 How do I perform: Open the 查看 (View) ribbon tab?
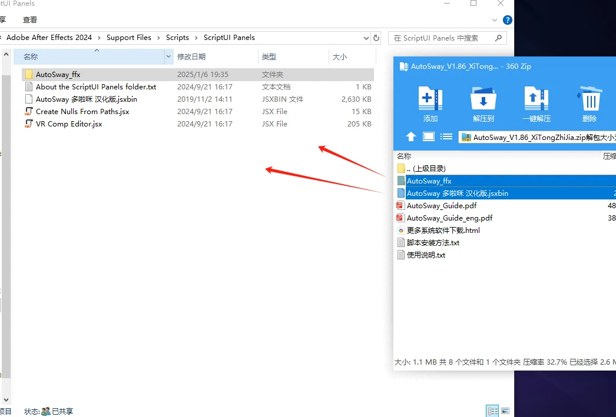point(30,19)
